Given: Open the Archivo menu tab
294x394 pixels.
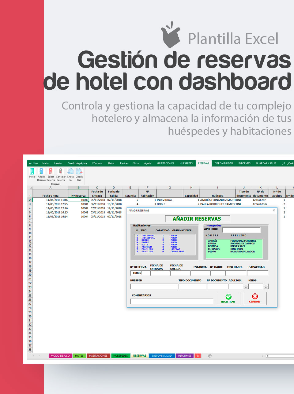Looking at the screenshot, I should (x=33, y=163).
